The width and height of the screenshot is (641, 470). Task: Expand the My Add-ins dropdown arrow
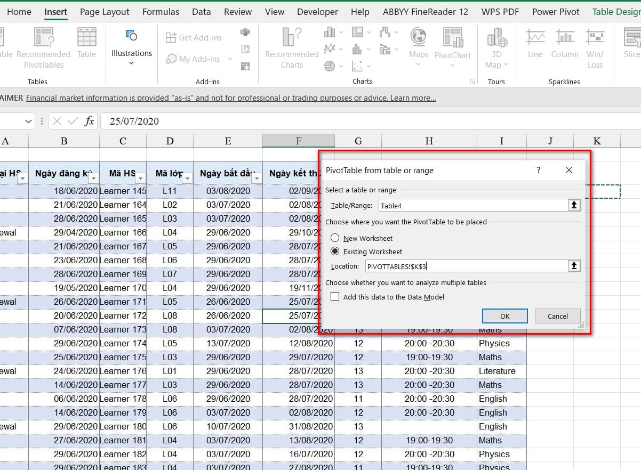pyautogui.click(x=230, y=59)
